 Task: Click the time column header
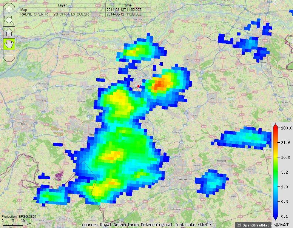tap(128, 5)
